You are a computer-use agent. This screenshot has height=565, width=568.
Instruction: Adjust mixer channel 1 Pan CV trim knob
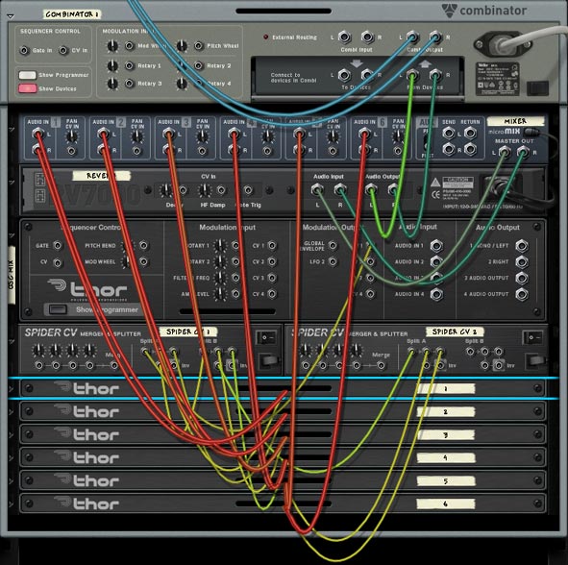(72, 136)
